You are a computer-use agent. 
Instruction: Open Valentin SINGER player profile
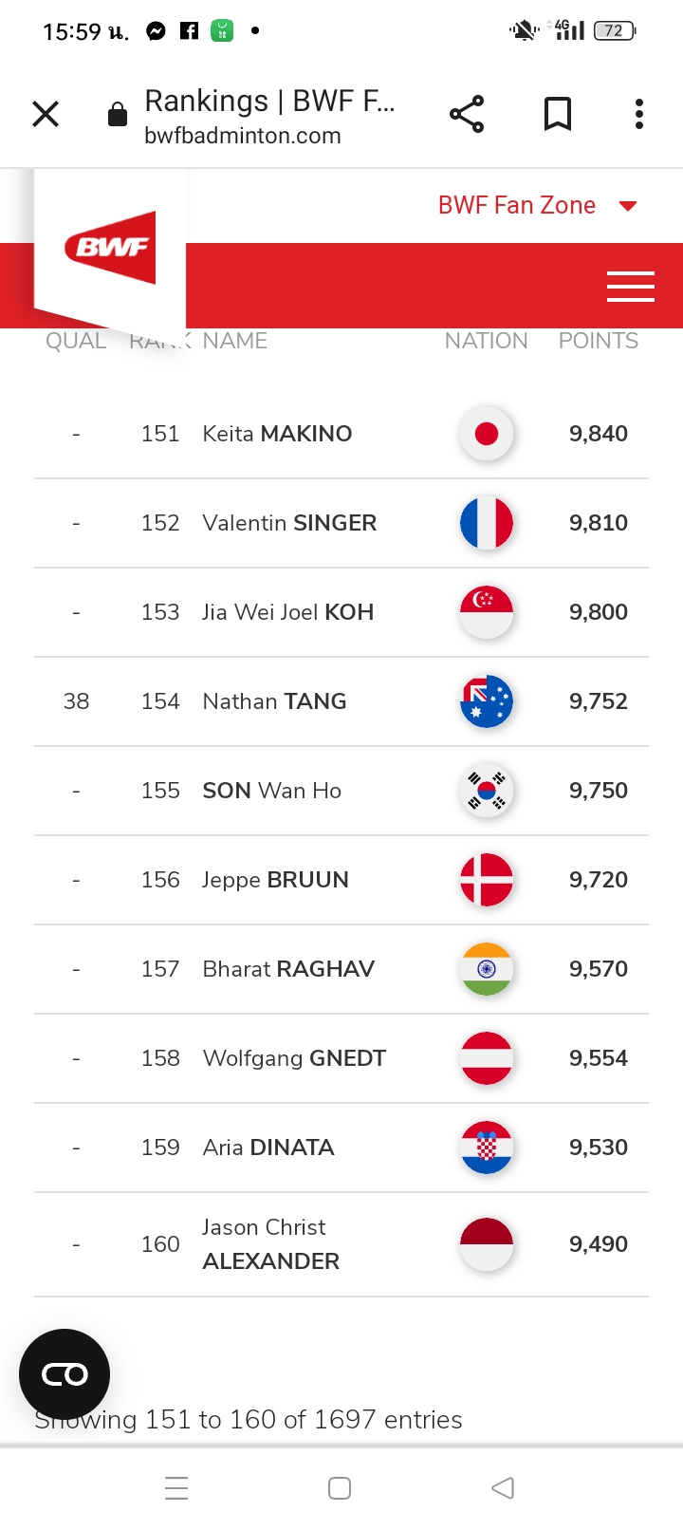(289, 523)
